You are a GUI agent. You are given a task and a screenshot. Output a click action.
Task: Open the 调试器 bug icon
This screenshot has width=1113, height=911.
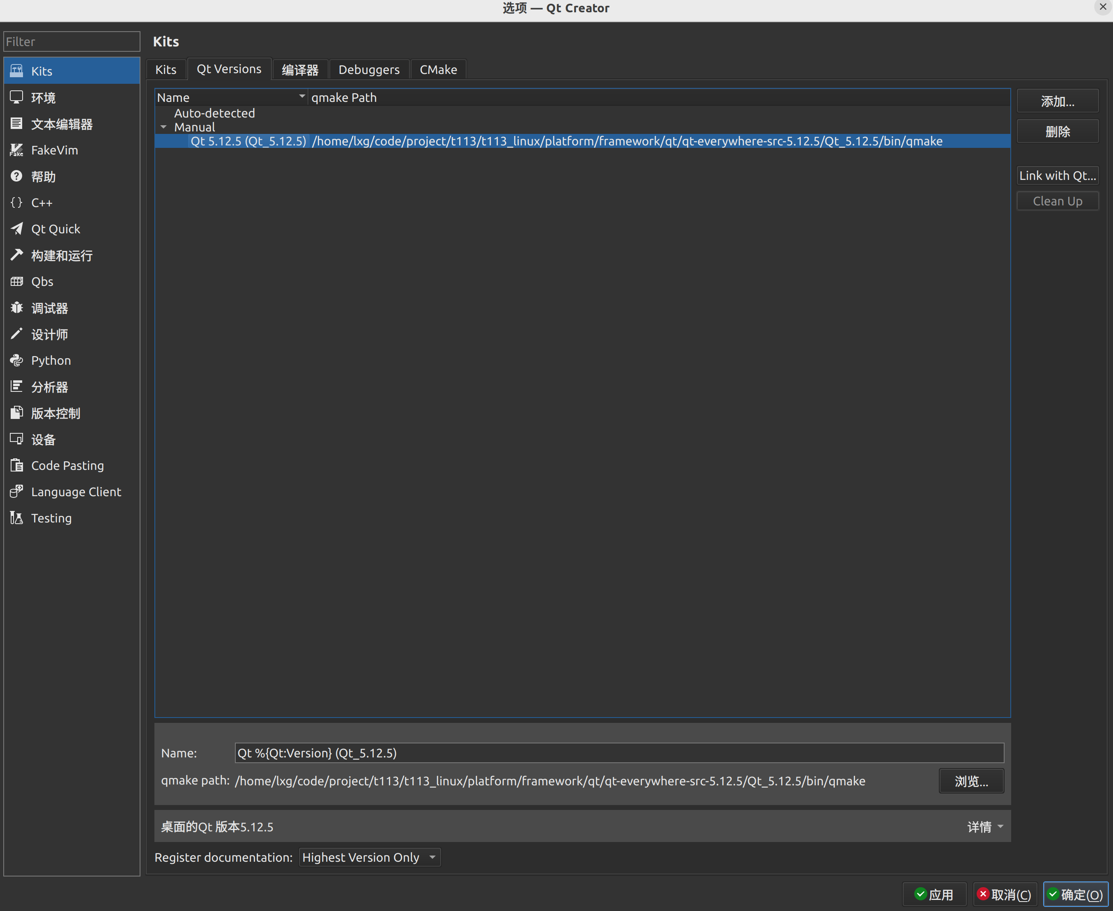coord(17,308)
